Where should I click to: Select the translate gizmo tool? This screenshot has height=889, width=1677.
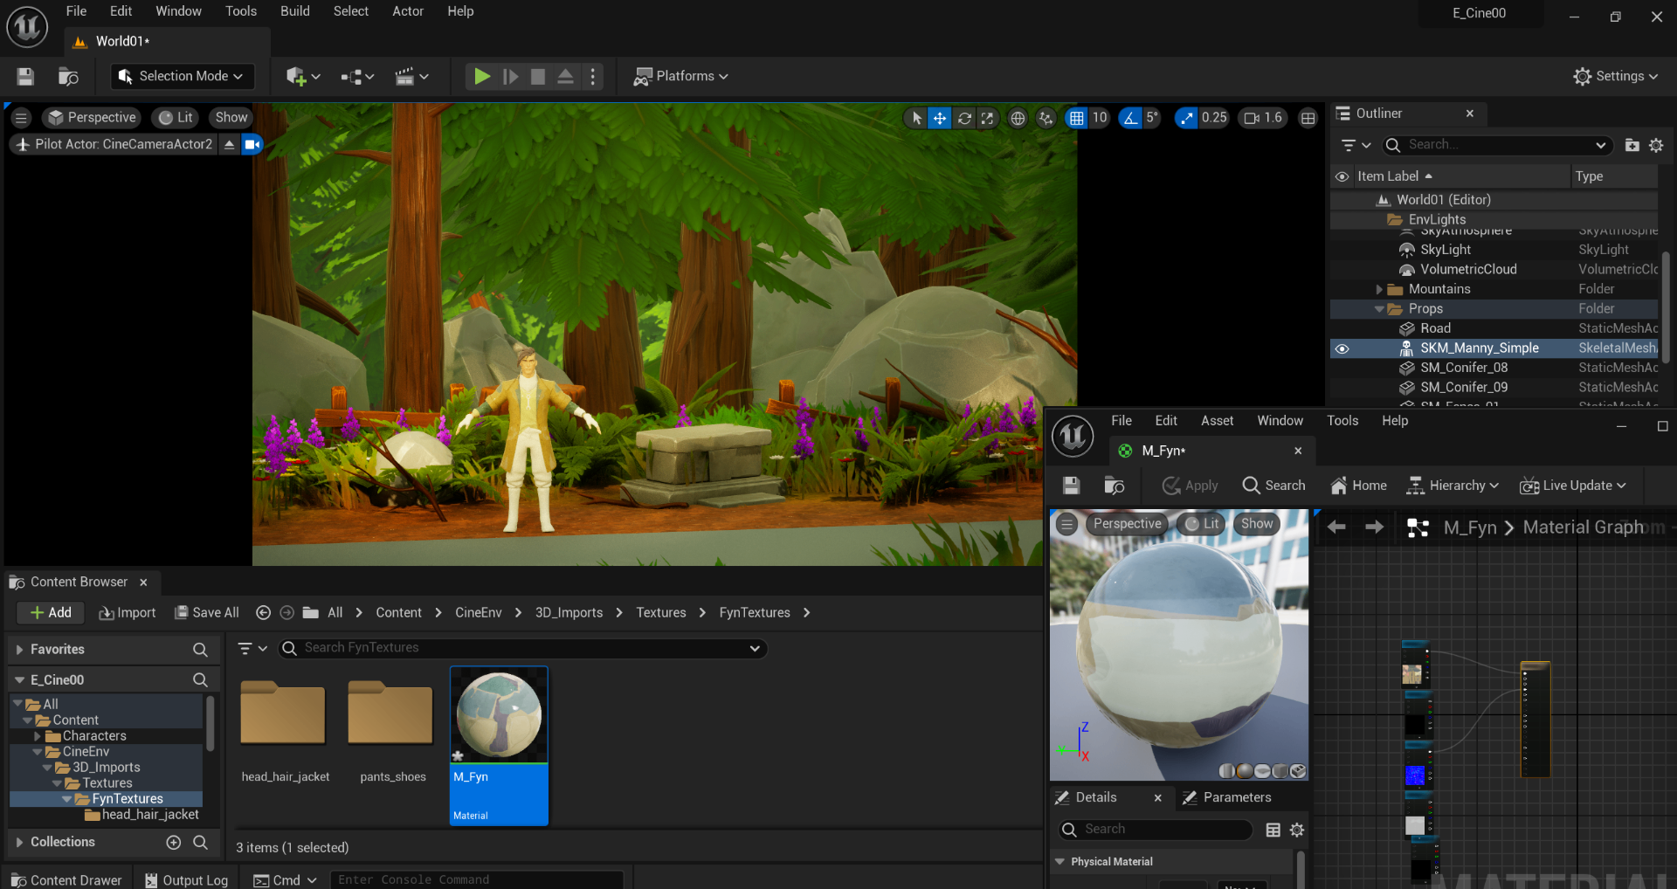(939, 118)
